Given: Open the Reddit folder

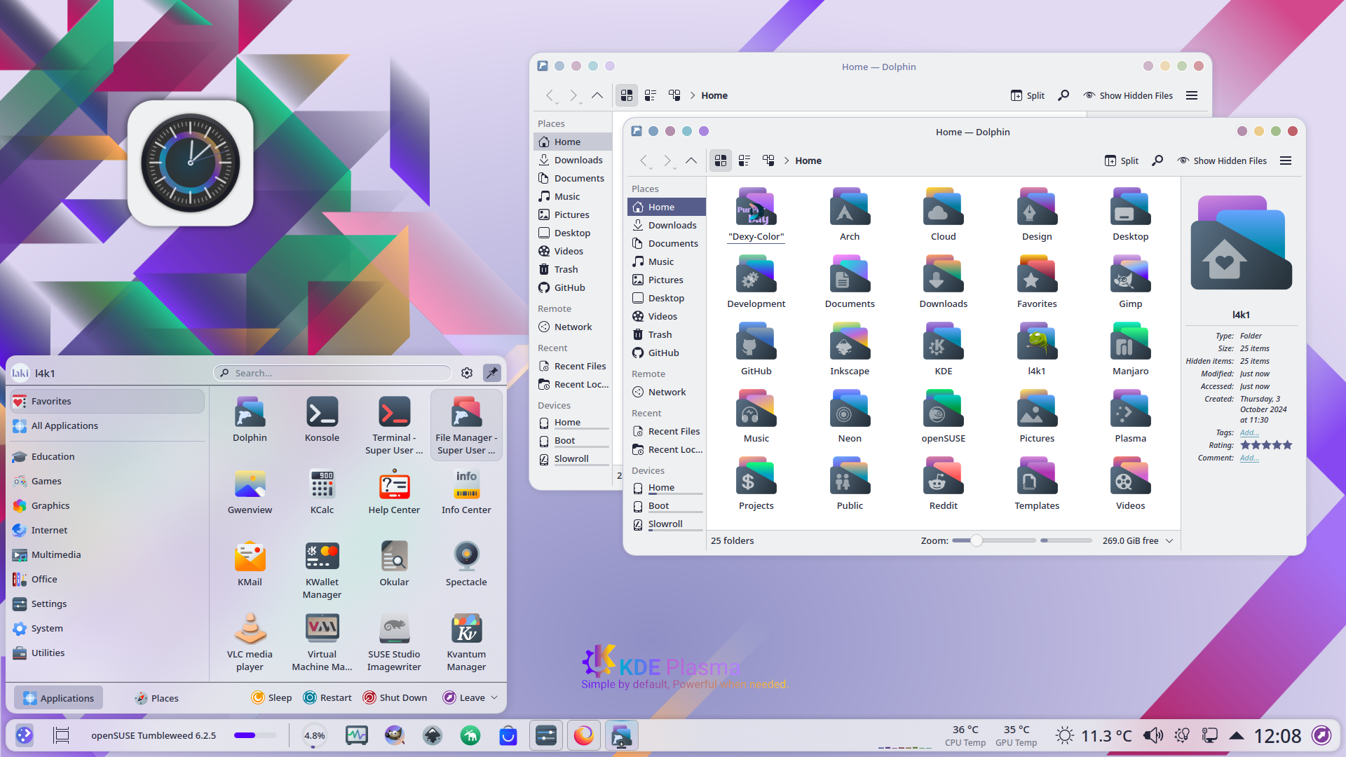Looking at the screenshot, I should [943, 484].
